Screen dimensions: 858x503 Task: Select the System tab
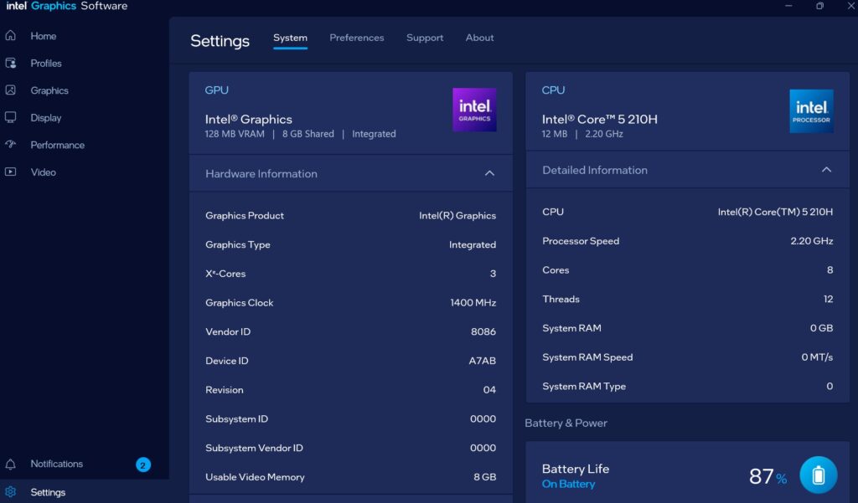pos(290,38)
